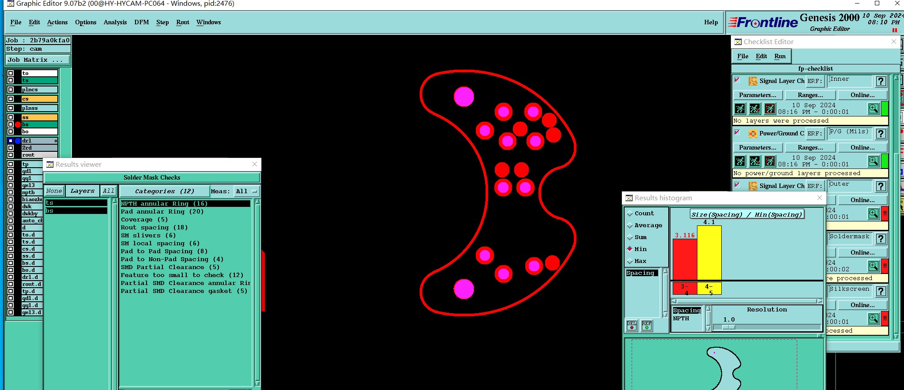Click first run icon in Power/Ground check row
The image size is (904, 390).
(740, 161)
